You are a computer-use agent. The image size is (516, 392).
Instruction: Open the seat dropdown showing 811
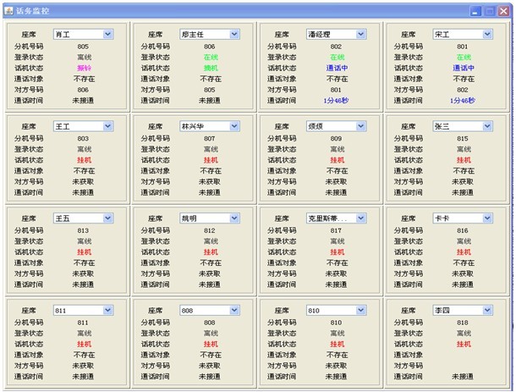(x=107, y=310)
